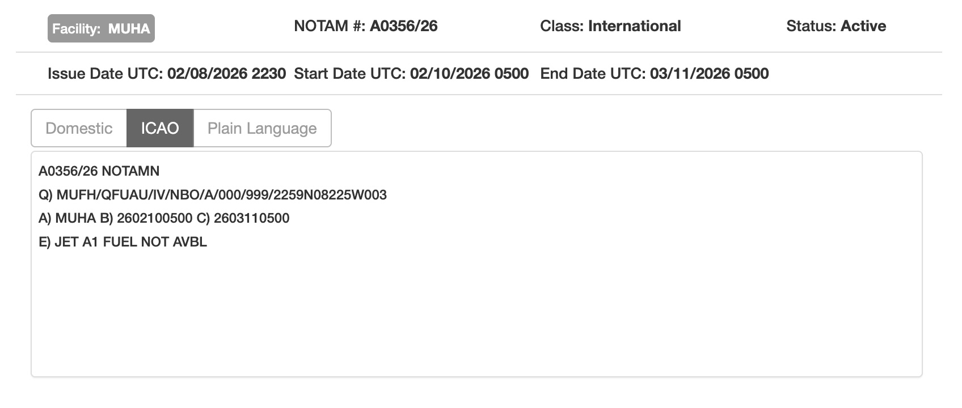The image size is (962, 408).
Task: Click the Status: Active indicator
Action: pyautogui.click(x=836, y=26)
